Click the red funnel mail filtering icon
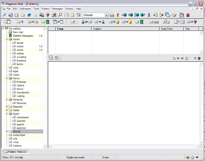The image size is (205, 161). click(48, 15)
